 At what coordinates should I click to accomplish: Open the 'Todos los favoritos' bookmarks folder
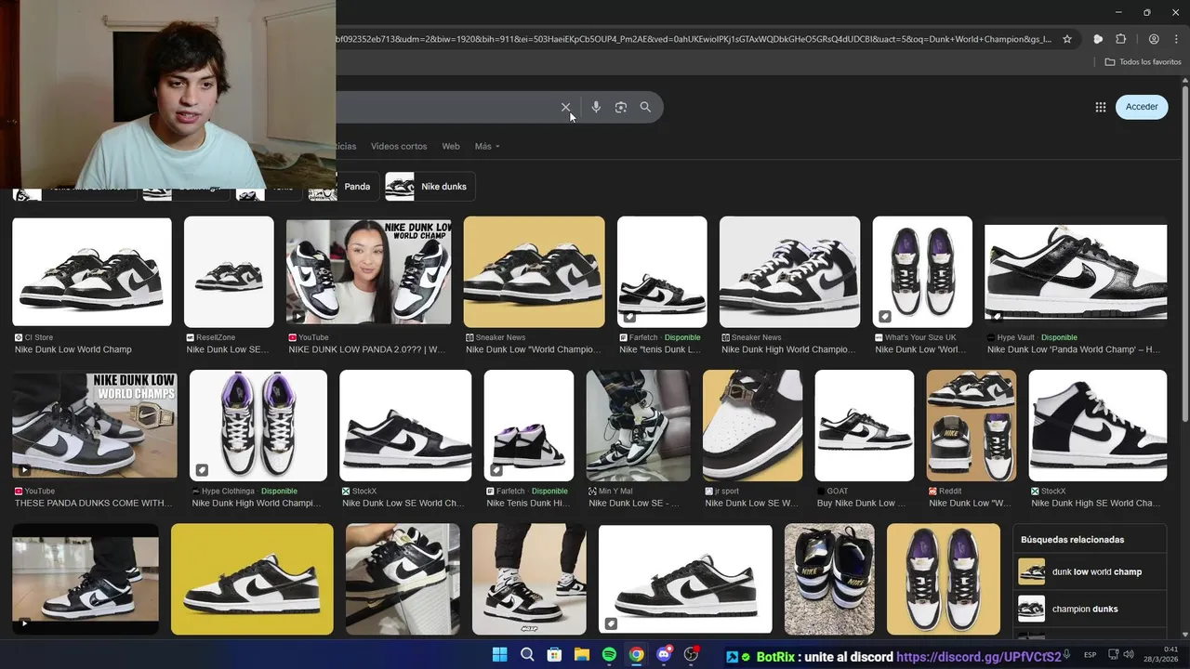point(1143,62)
